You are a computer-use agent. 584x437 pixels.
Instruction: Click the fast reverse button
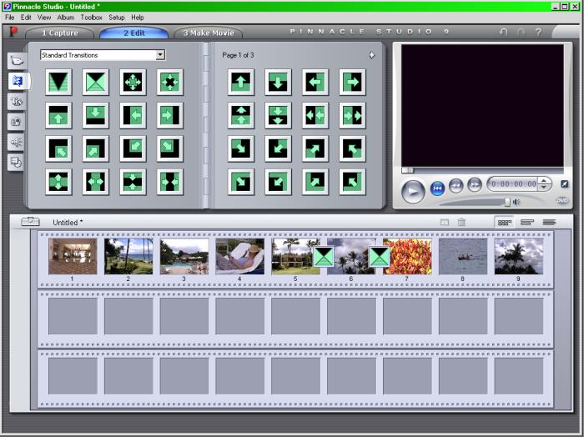[x=456, y=185]
